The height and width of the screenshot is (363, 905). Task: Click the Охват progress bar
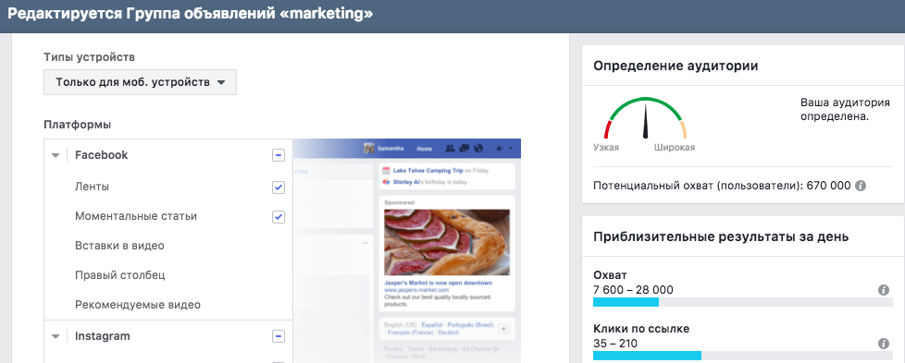(742, 302)
